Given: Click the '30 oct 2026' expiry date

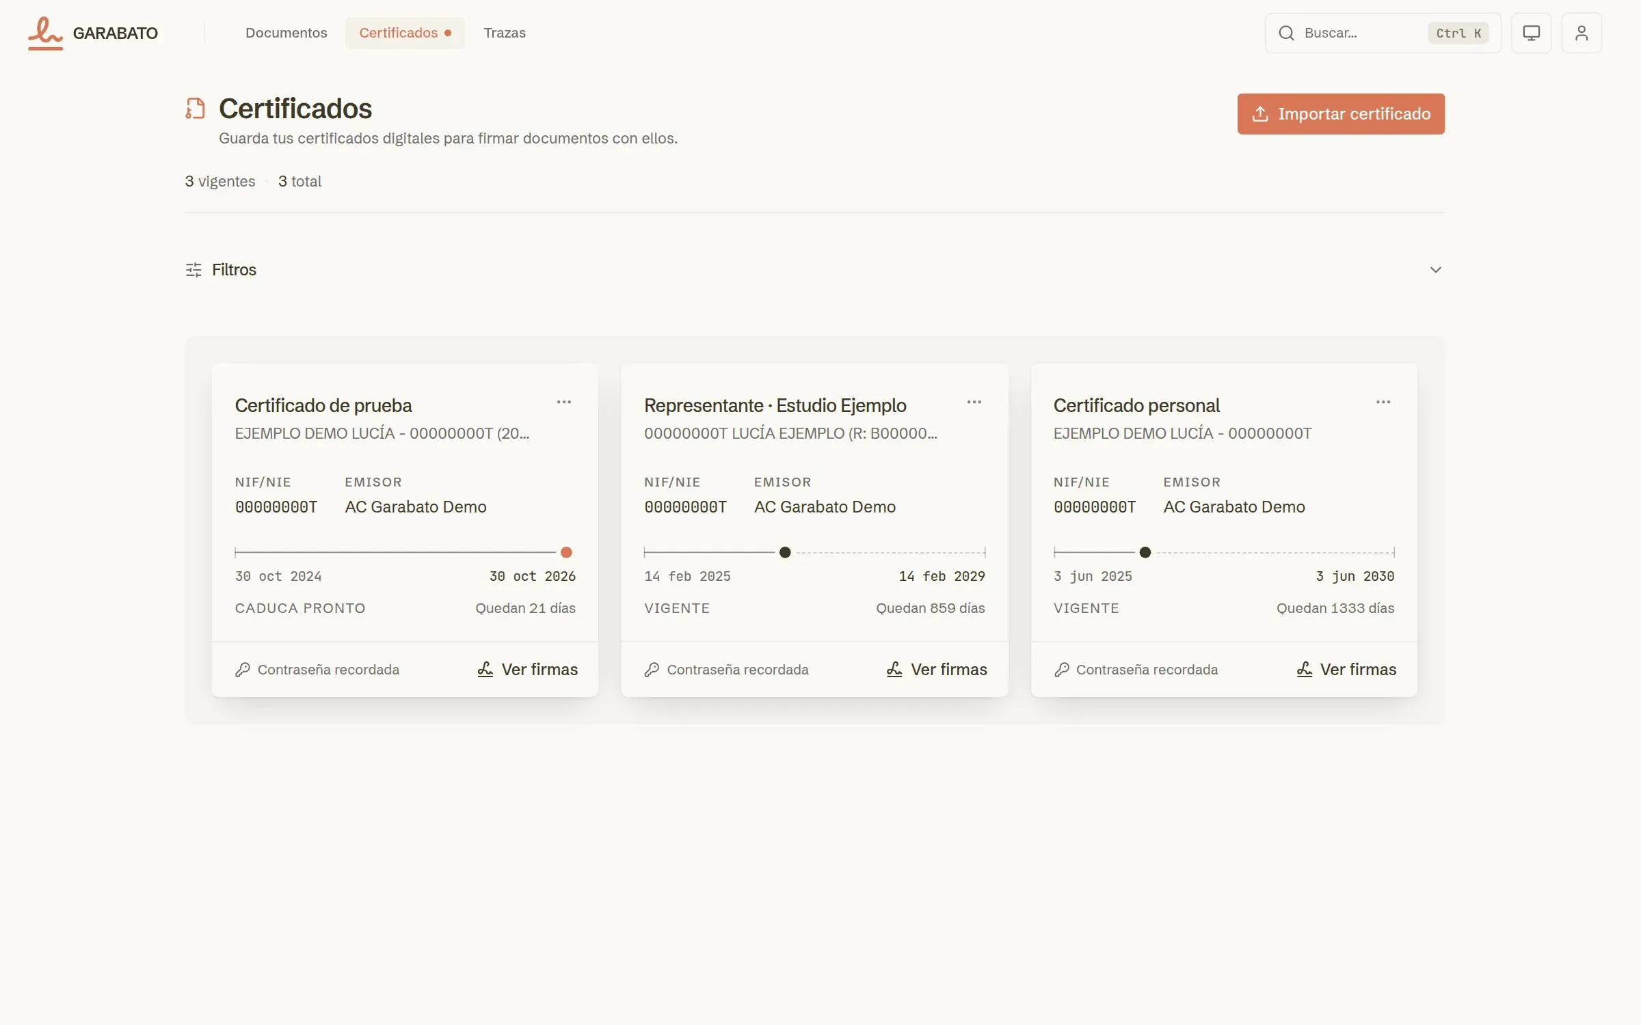Looking at the screenshot, I should 532,576.
